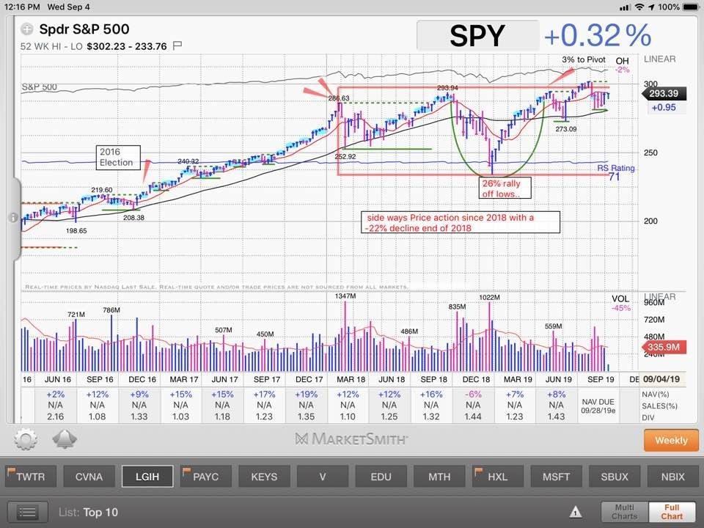Screen dimensions: 704x528
Task: Tap the price change +0.95
Action: point(664,107)
